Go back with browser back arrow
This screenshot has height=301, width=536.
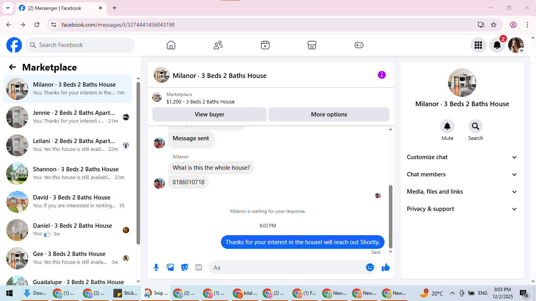pos(9,25)
